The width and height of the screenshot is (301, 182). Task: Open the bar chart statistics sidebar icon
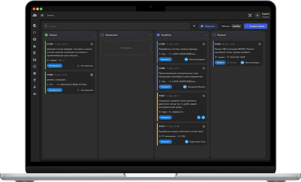pyautogui.click(x=35, y=46)
